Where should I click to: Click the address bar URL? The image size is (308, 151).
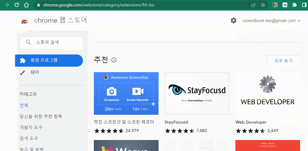click(99, 5)
